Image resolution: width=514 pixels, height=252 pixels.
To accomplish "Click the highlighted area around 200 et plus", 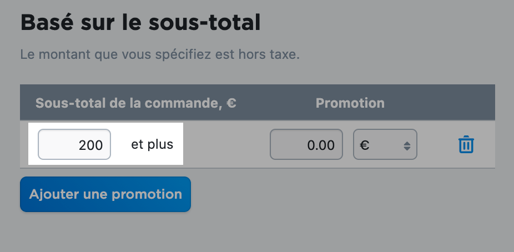I will coord(105,144).
